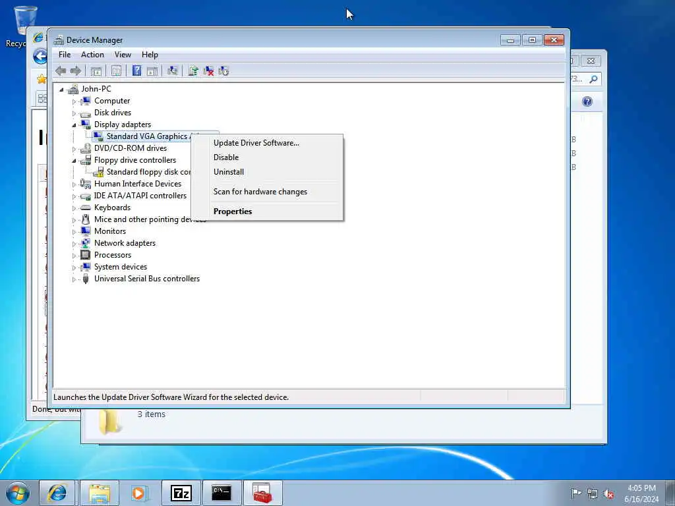This screenshot has height=506, width=675.
Task: Click the folder thumbnail beside 3 items
Action: coord(109,421)
